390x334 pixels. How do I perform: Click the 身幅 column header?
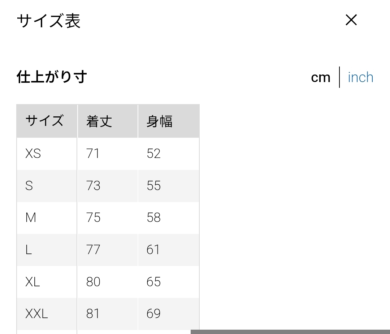coord(159,121)
